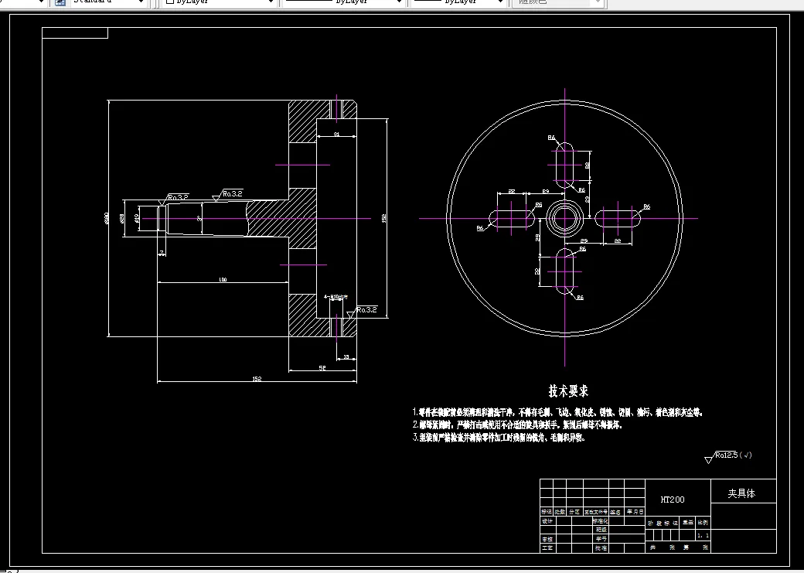This screenshot has width=804, height=573.
Task: Click the 1:1 scale value cell
Action: [703, 536]
